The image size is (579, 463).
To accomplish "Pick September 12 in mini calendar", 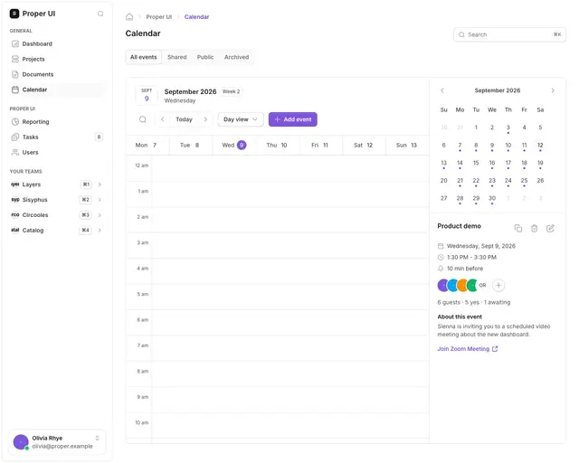I will pos(540,146).
